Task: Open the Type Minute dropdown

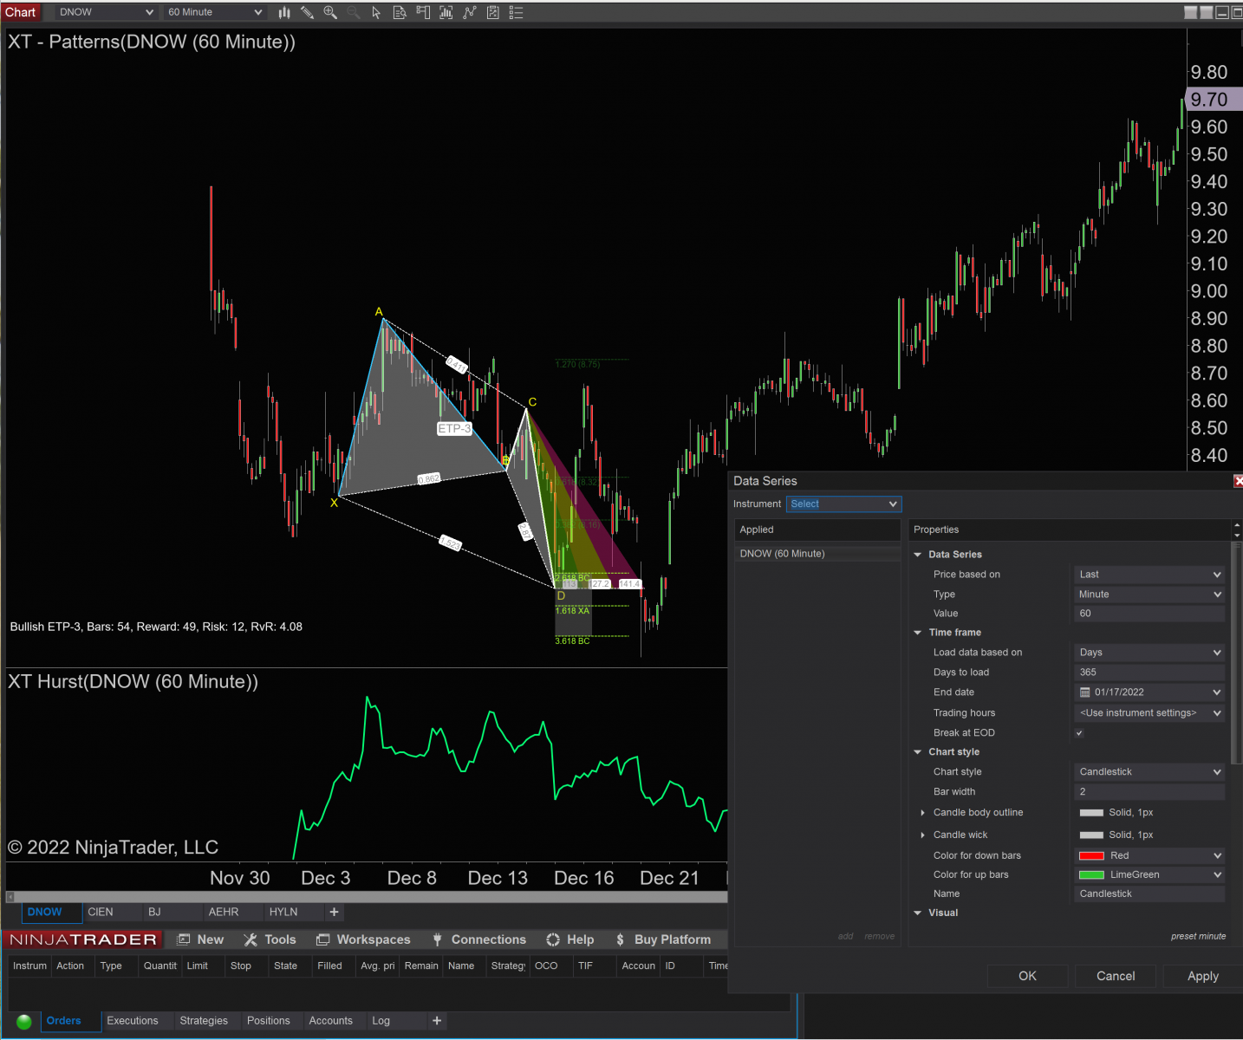Action: (1149, 595)
